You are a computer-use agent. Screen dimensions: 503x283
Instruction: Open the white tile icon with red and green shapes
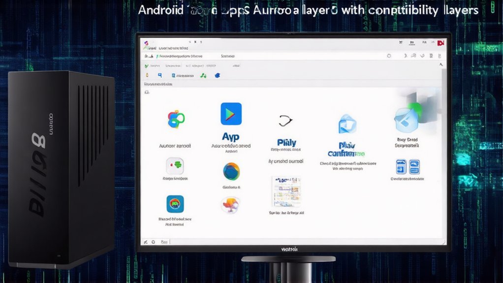click(x=175, y=165)
